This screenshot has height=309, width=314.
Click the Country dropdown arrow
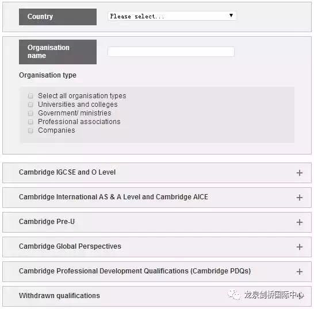[231, 16]
